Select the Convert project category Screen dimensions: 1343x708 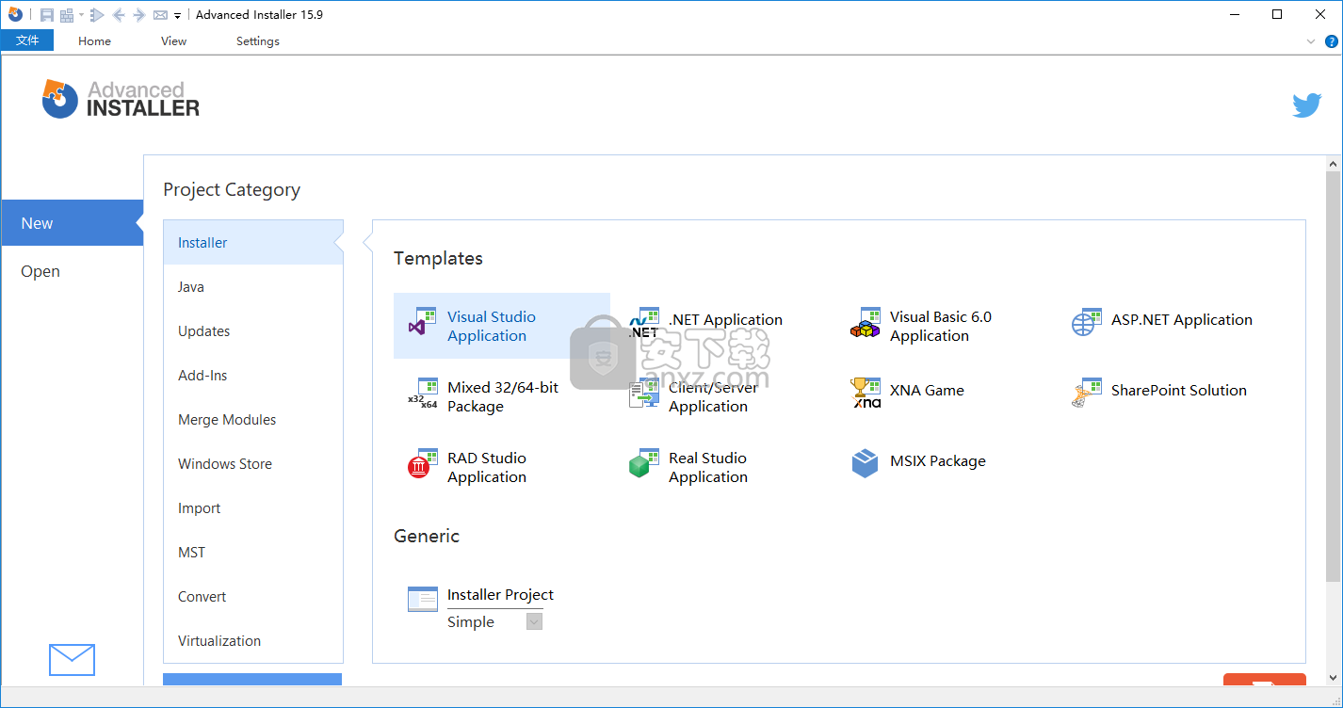[253, 597]
